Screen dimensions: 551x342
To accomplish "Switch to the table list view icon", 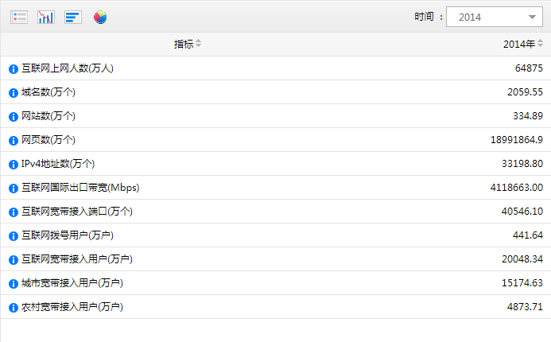I will pyautogui.click(x=19, y=17).
